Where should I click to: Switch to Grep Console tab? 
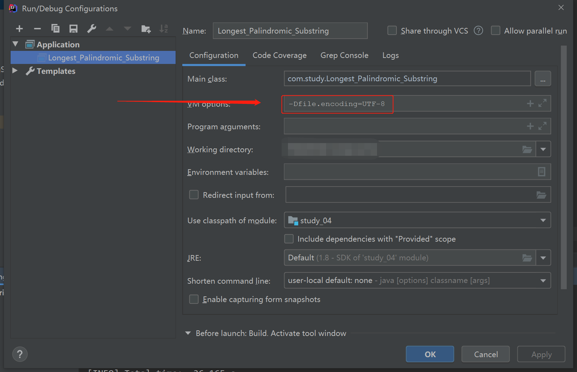tap(344, 55)
